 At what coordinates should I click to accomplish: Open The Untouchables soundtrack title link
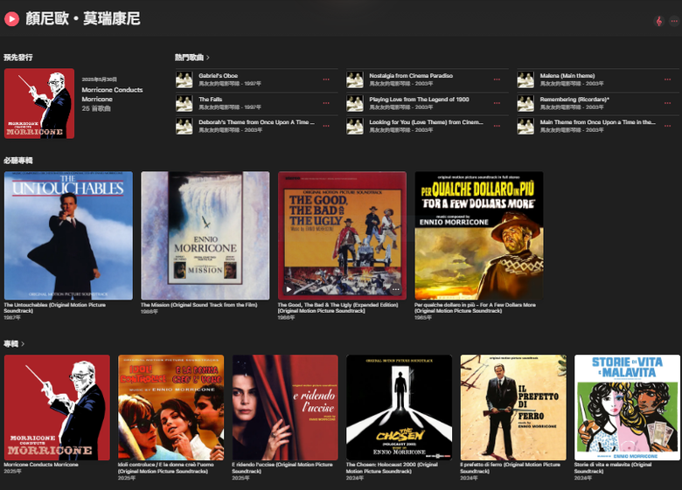(55, 307)
